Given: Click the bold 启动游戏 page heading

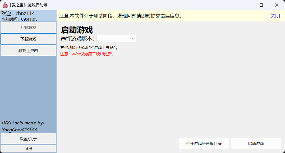Looking at the screenshot, I should click(77, 30).
